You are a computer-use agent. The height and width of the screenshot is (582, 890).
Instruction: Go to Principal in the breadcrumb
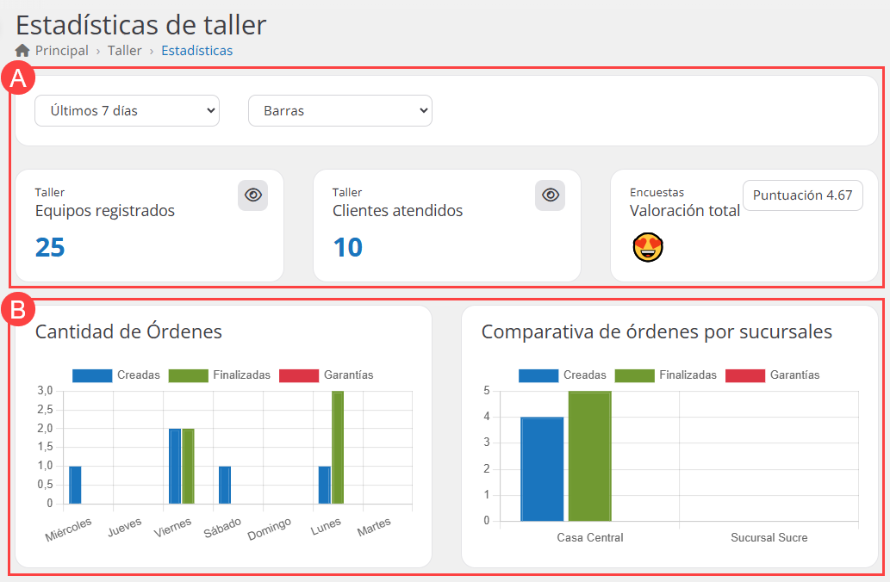tap(61, 51)
